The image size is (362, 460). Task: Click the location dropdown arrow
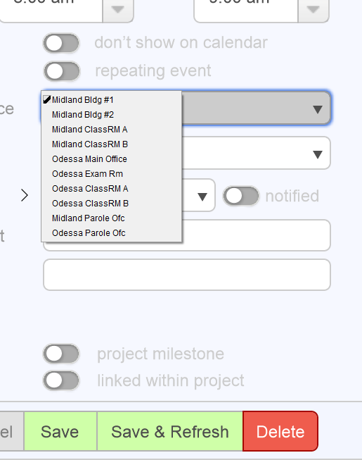point(318,109)
